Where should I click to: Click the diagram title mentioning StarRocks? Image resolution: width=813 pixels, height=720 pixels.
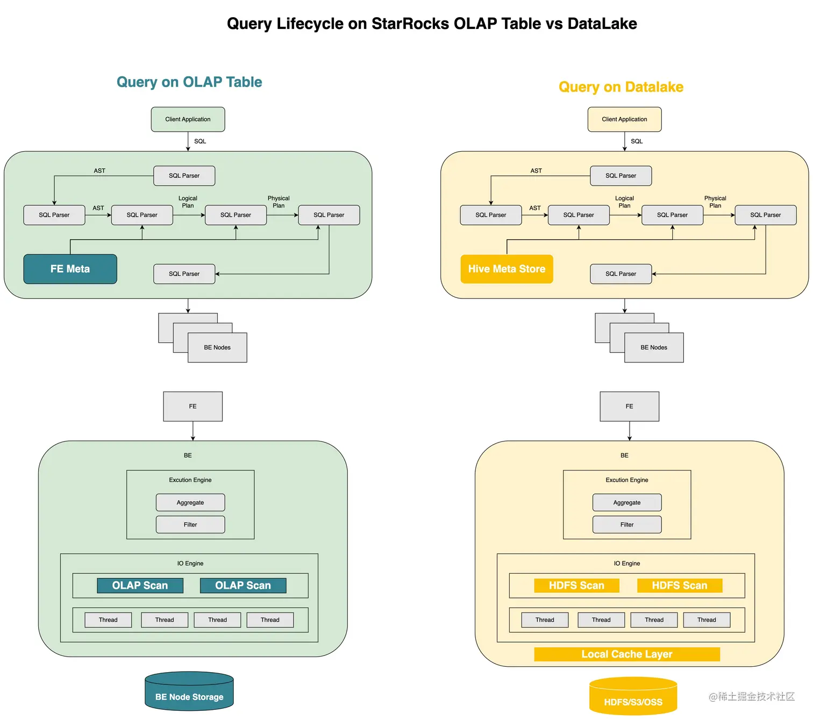tap(432, 24)
